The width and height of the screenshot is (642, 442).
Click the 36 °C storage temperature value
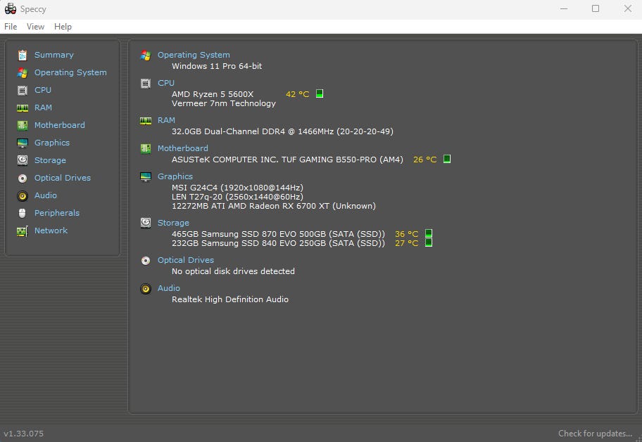point(406,234)
